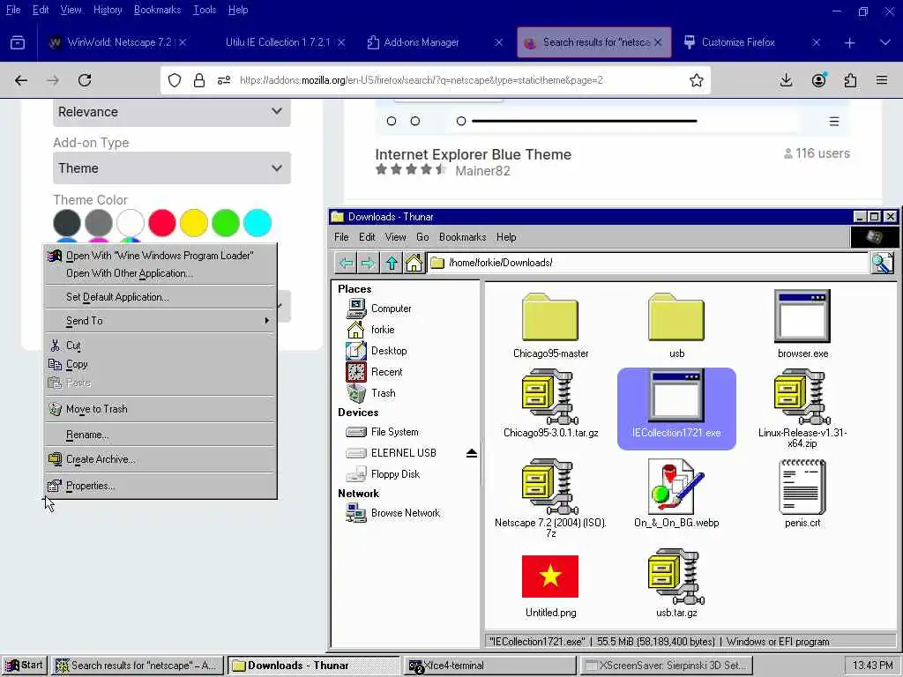Open Firefox account icon

click(818, 80)
